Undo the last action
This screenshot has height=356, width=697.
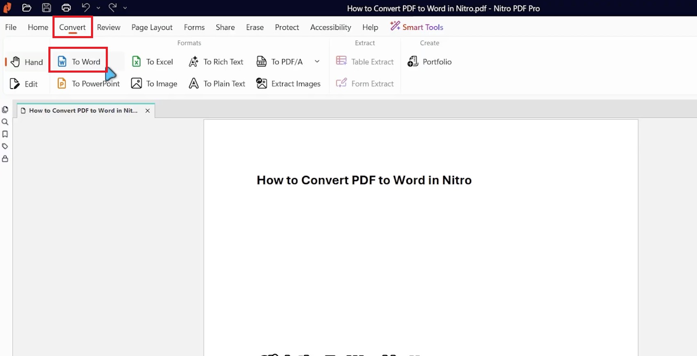click(85, 7)
